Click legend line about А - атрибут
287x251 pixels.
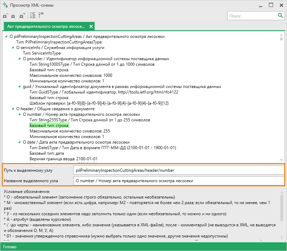click(37, 219)
